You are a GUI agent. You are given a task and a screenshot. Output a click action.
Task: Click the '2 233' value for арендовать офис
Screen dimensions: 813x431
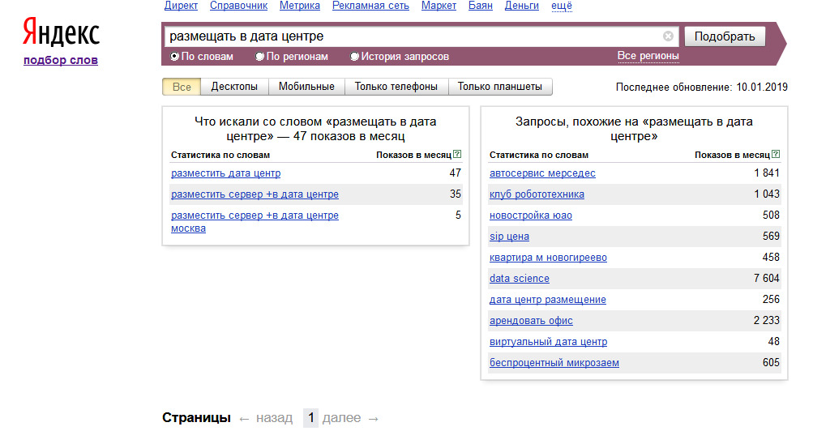pos(766,321)
